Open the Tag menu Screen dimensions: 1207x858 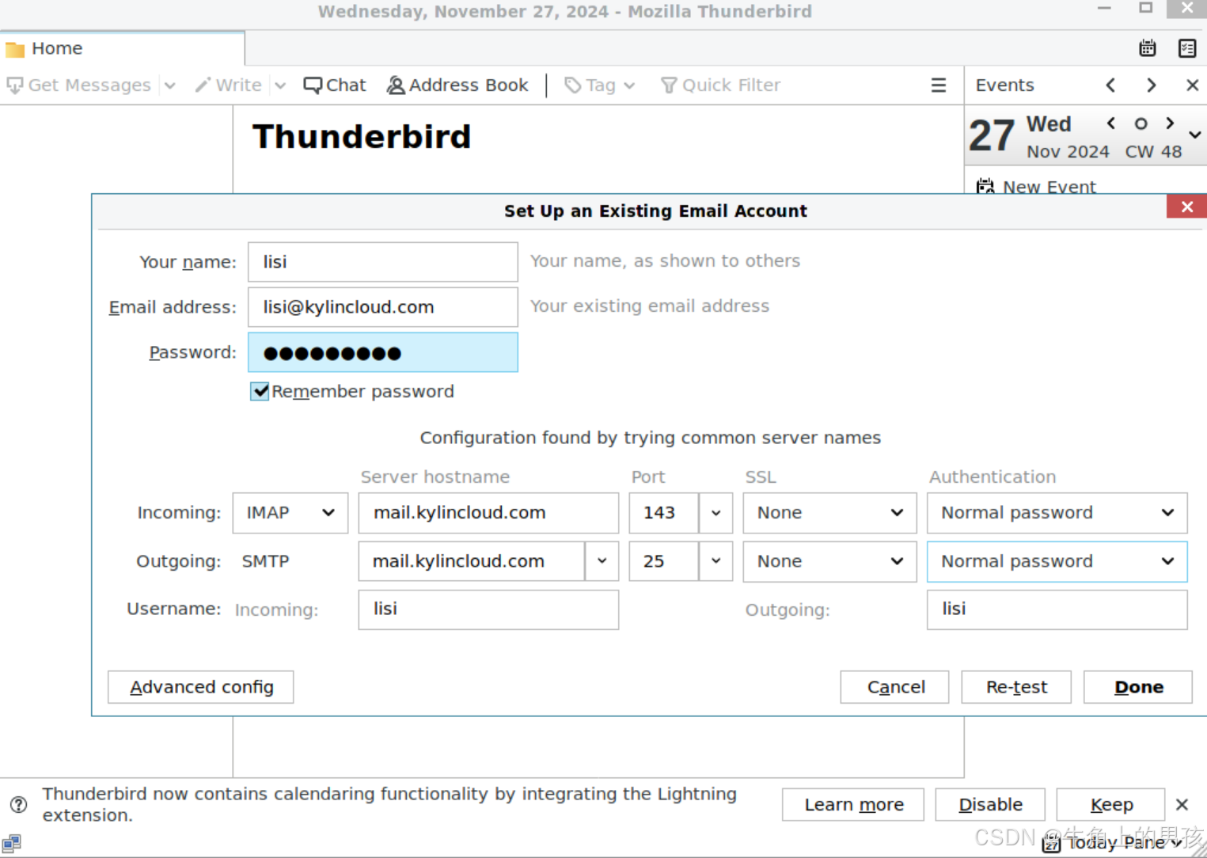(600, 85)
